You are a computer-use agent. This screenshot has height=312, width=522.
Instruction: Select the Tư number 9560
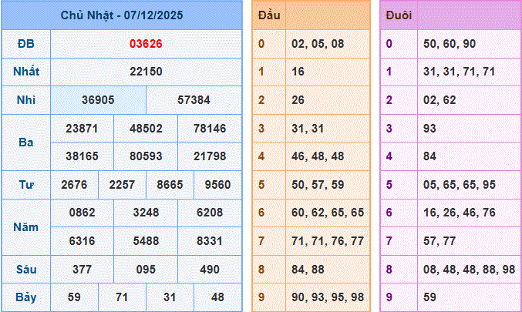point(217,185)
